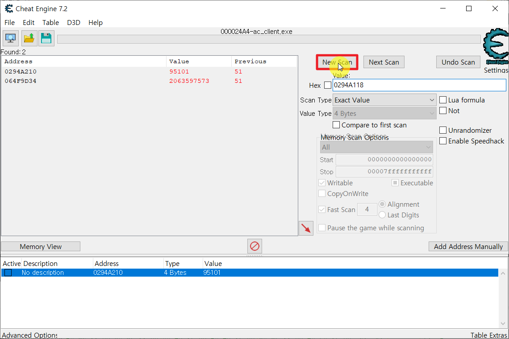Toggle the CopyOnWrite checkbox

(x=322, y=194)
